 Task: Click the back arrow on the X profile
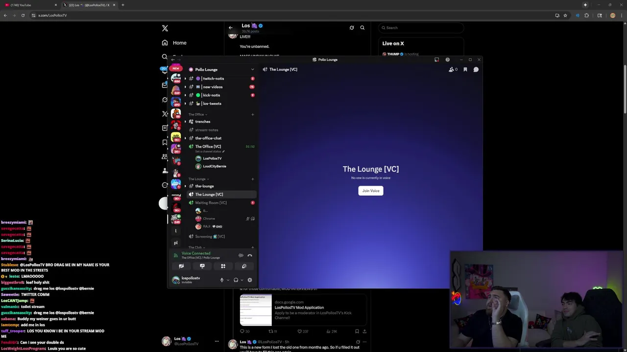231,27
